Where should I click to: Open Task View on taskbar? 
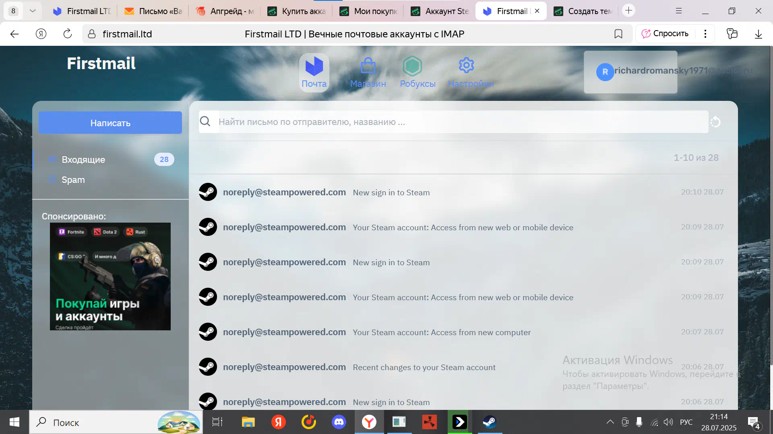point(217,422)
